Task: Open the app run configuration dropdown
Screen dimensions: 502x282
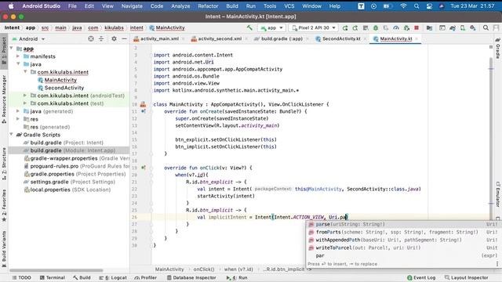Action: [x=271, y=28]
